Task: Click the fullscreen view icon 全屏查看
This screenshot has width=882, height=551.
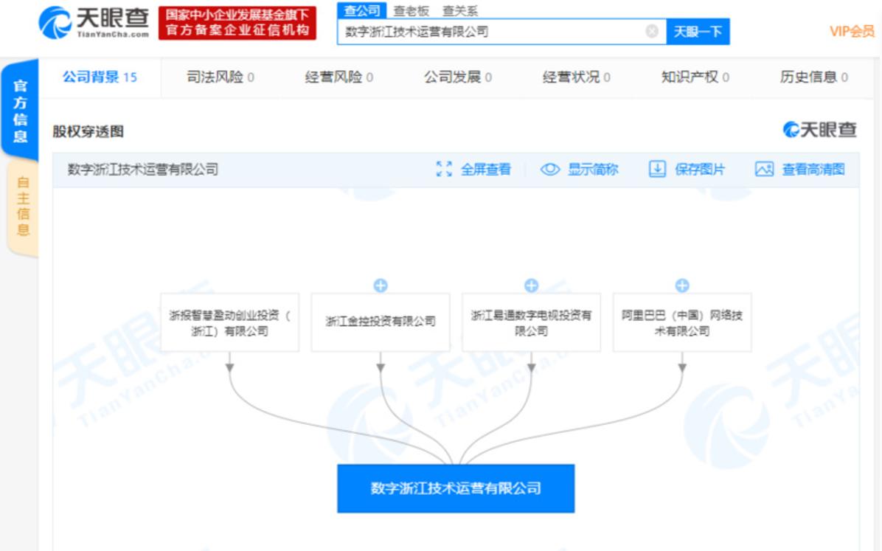Action: coord(444,169)
